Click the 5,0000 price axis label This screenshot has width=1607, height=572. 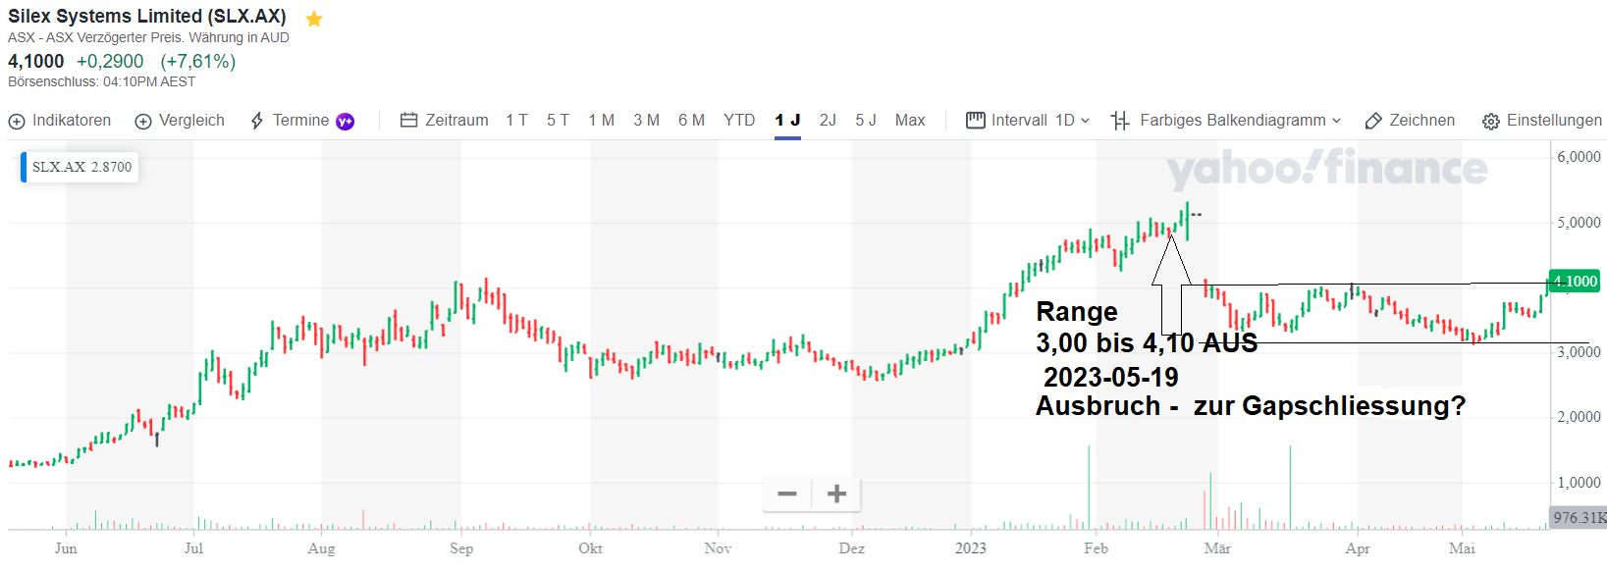pos(1579,223)
